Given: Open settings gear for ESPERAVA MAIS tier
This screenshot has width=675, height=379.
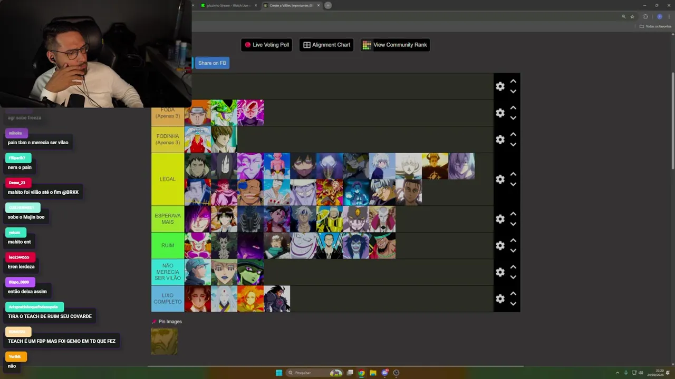Looking at the screenshot, I should coord(500,219).
